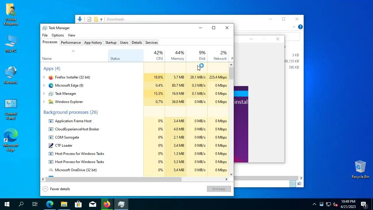Switch to the Services tab
This screenshot has height=210, width=373.
pyautogui.click(x=152, y=43)
